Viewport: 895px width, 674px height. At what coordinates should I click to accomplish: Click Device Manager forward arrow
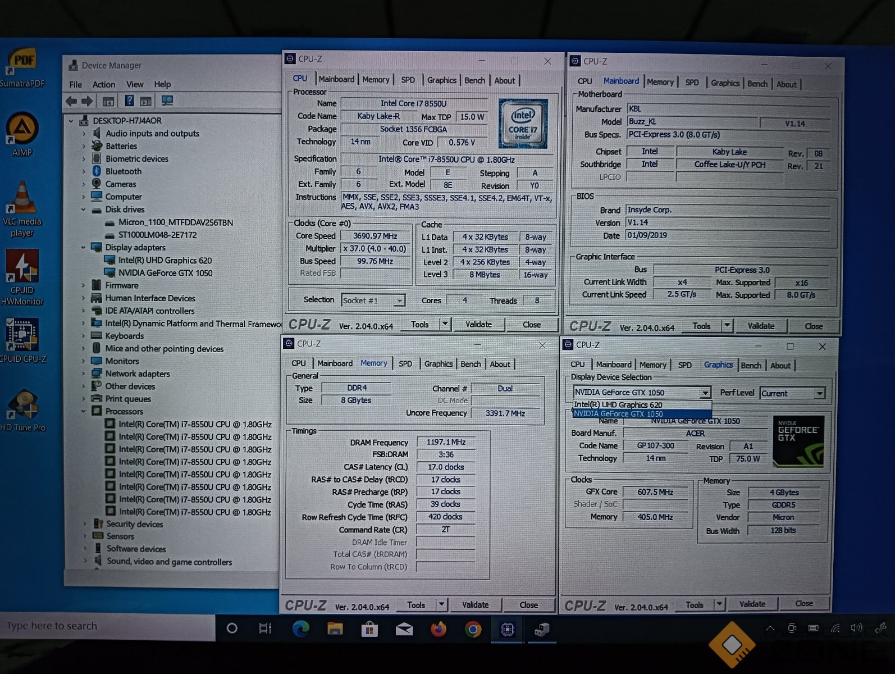87,101
